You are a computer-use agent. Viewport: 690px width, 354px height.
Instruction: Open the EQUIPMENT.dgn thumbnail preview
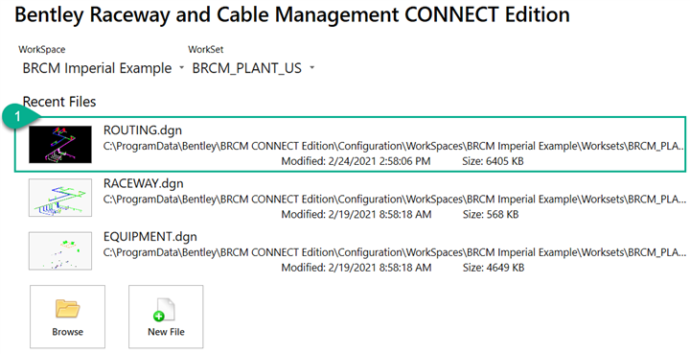60,251
